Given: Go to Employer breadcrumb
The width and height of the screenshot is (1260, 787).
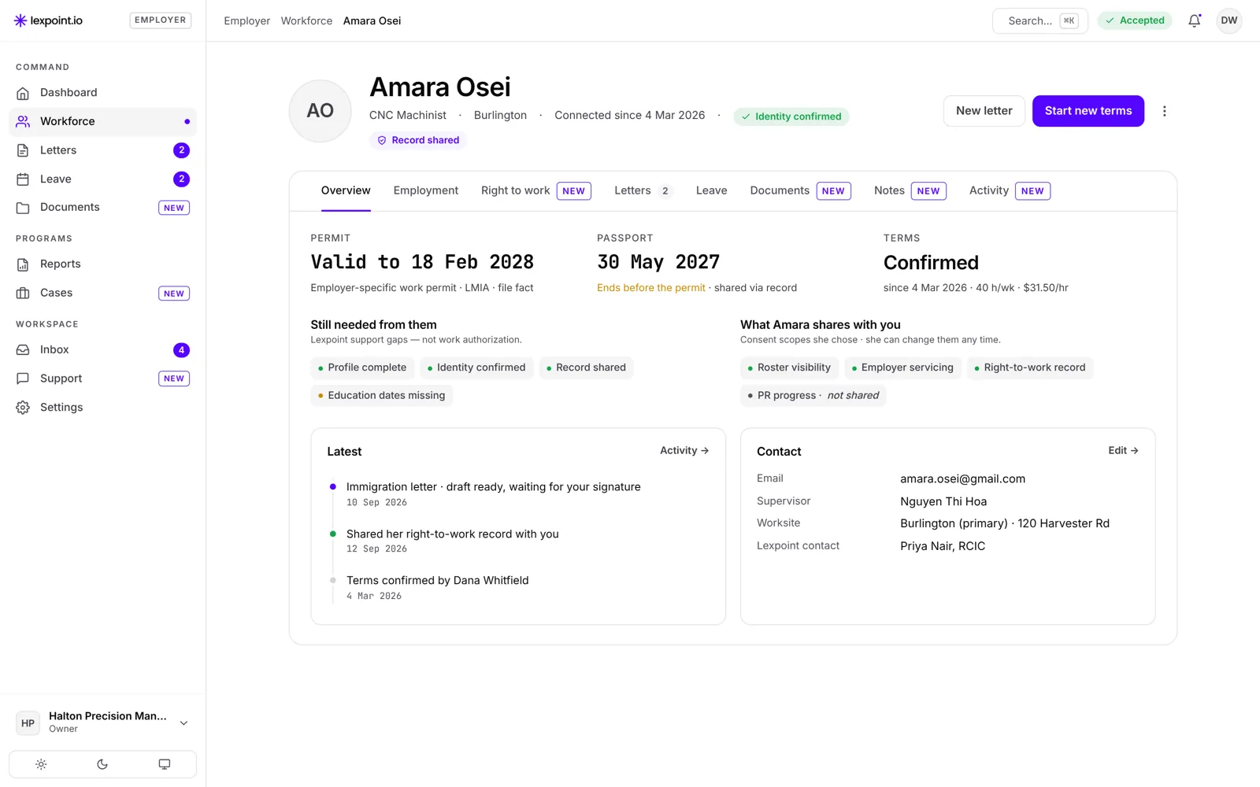Looking at the screenshot, I should click(246, 21).
